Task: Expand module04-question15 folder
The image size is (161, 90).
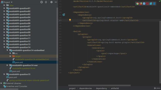Action: click(4, 74)
